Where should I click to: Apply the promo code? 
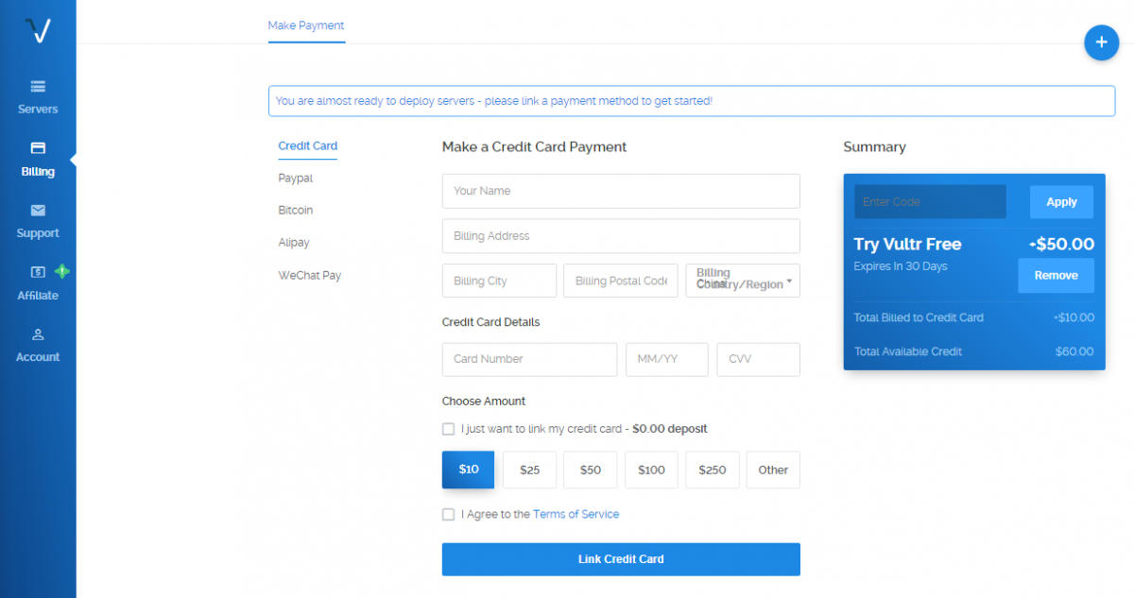coord(1061,202)
